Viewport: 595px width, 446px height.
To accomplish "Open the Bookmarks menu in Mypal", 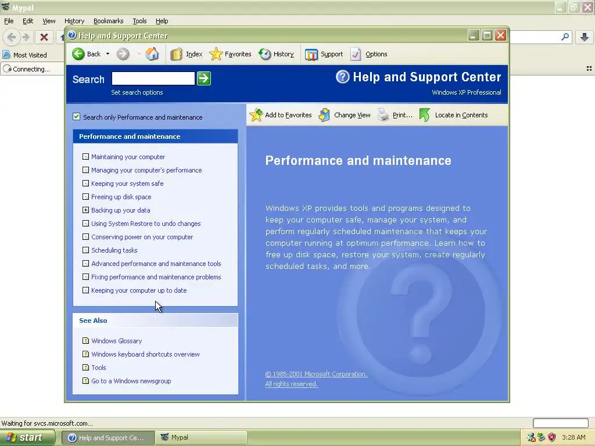I will point(109,21).
